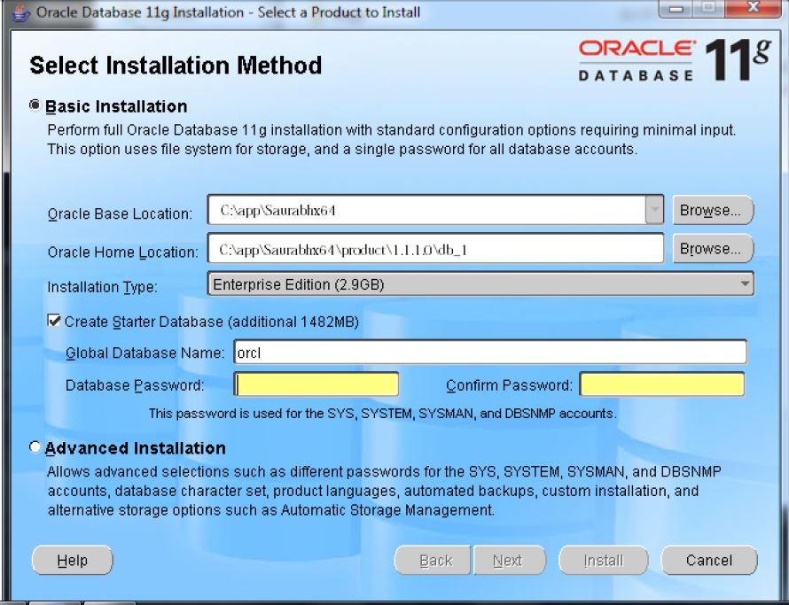The width and height of the screenshot is (789, 605).
Task: Click in the Oracle Home Location field
Action: click(436, 248)
